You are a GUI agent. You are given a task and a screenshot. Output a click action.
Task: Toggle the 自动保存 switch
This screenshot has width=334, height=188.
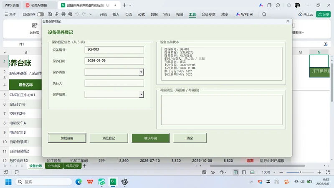40,14
